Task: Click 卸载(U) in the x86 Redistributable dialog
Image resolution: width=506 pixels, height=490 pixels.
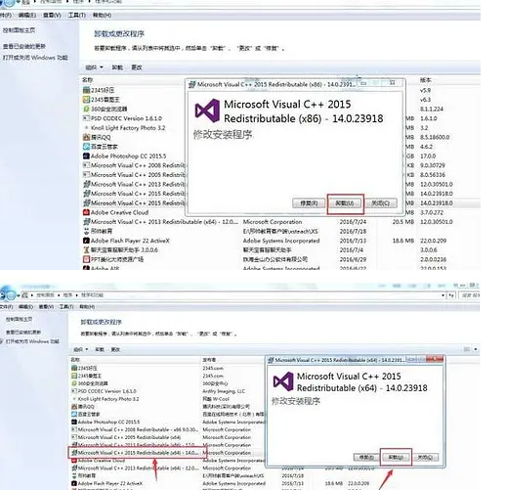Action: (345, 203)
